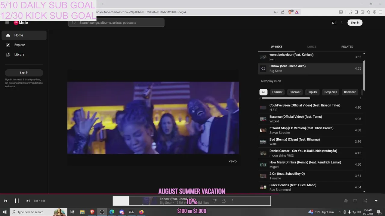
Task: Go to Home in sidebar
Action: [24, 35]
